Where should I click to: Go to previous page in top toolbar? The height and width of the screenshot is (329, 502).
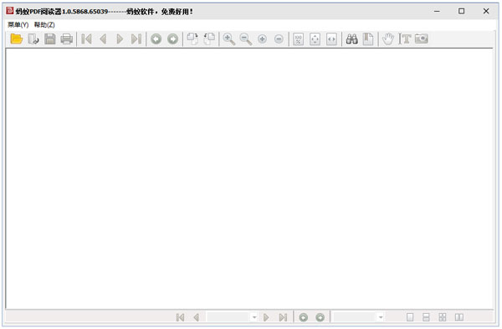click(103, 39)
